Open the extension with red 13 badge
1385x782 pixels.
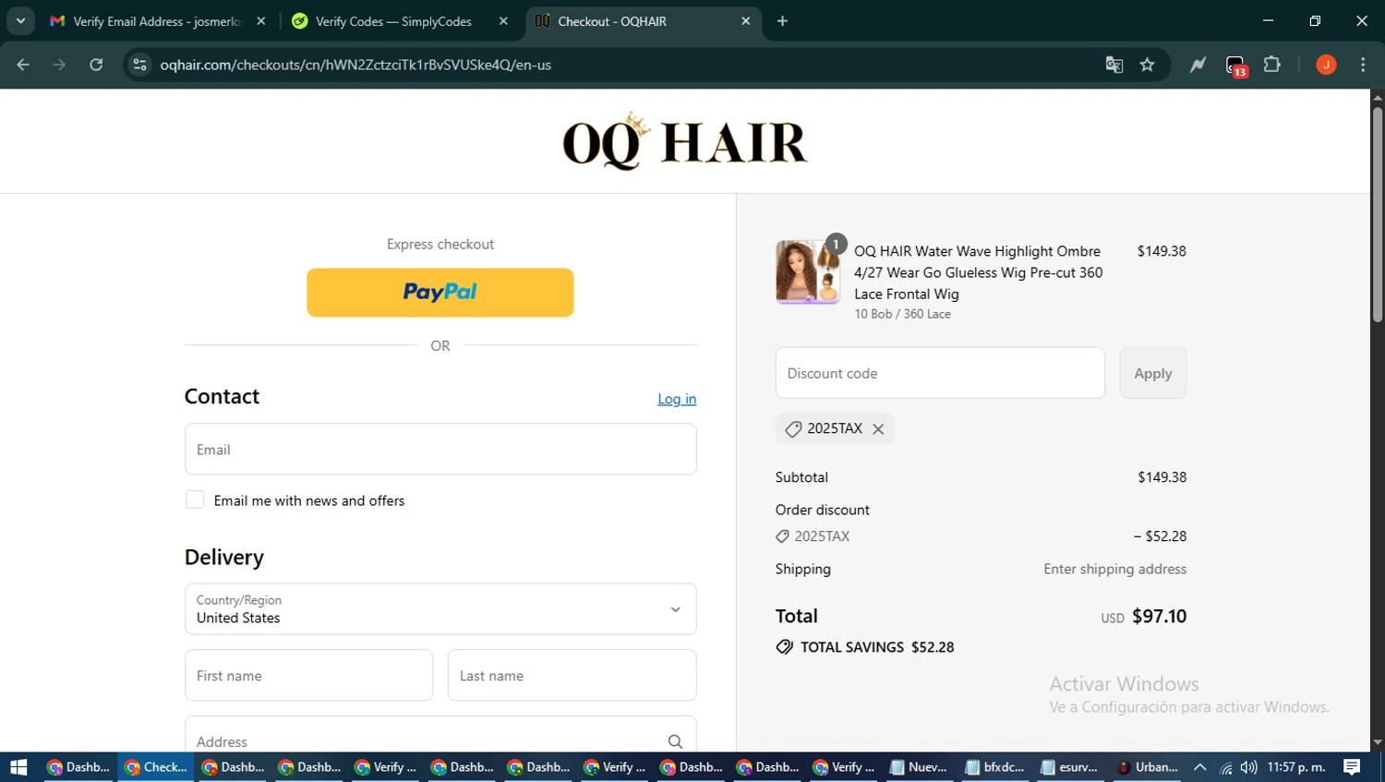pyautogui.click(x=1235, y=66)
